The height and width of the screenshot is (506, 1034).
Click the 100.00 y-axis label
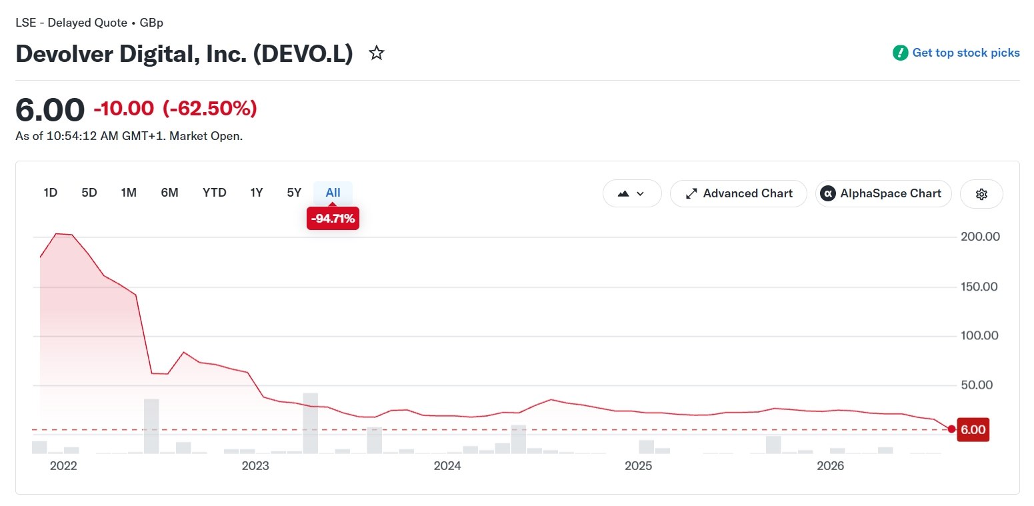tap(980, 335)
